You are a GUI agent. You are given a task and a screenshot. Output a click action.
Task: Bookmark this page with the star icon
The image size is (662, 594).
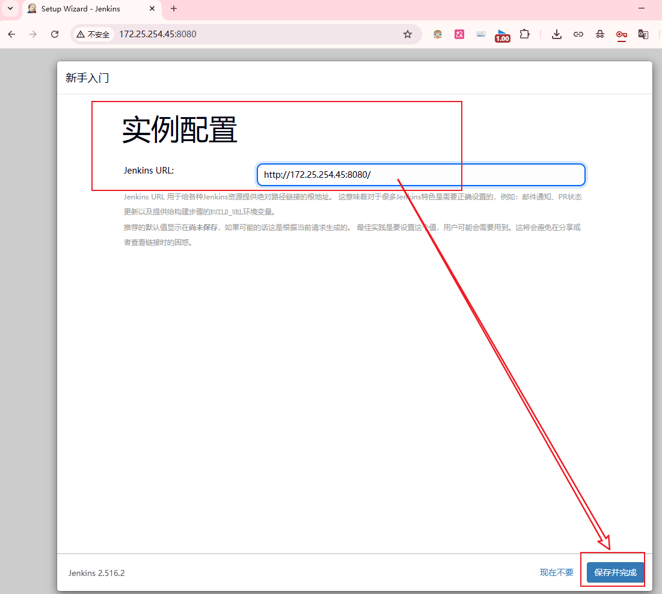(x=408, y=34)
